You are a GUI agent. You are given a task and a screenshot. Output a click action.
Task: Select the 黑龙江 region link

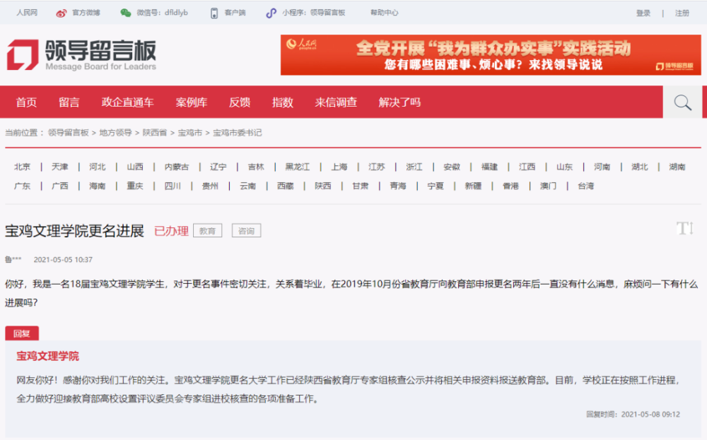click(297, 167)
